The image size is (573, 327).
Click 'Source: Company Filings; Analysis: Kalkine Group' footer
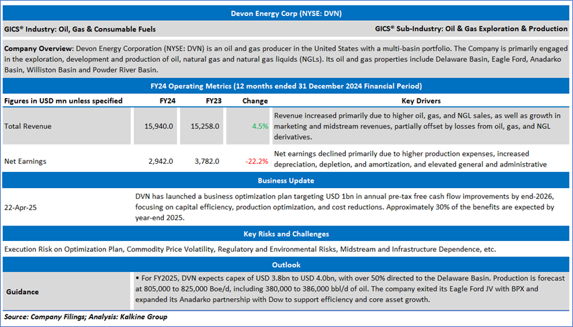(x=85, y=317)
